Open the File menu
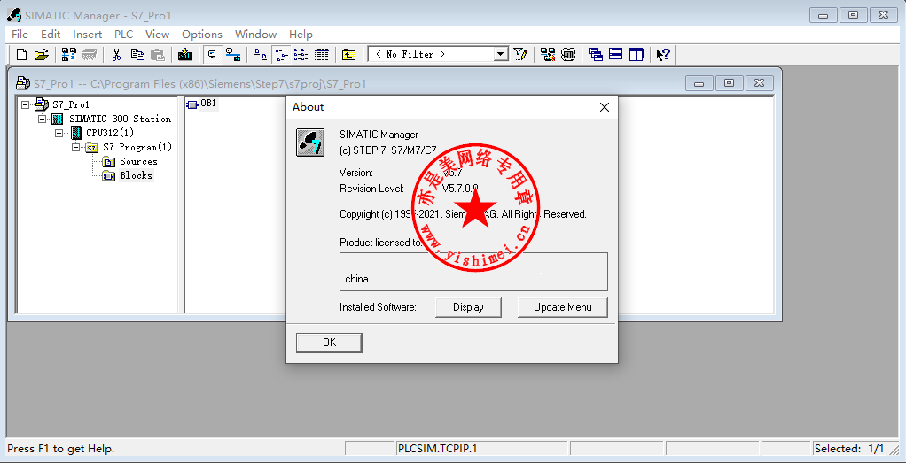 20,34
